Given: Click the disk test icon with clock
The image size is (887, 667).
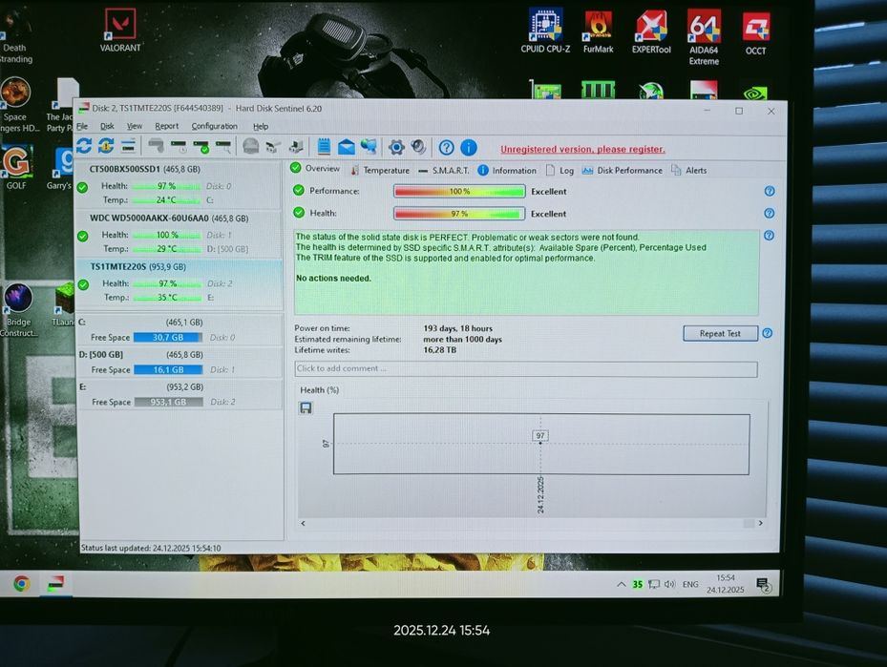Looking at the screenshot, I should [x=179, y=147].
